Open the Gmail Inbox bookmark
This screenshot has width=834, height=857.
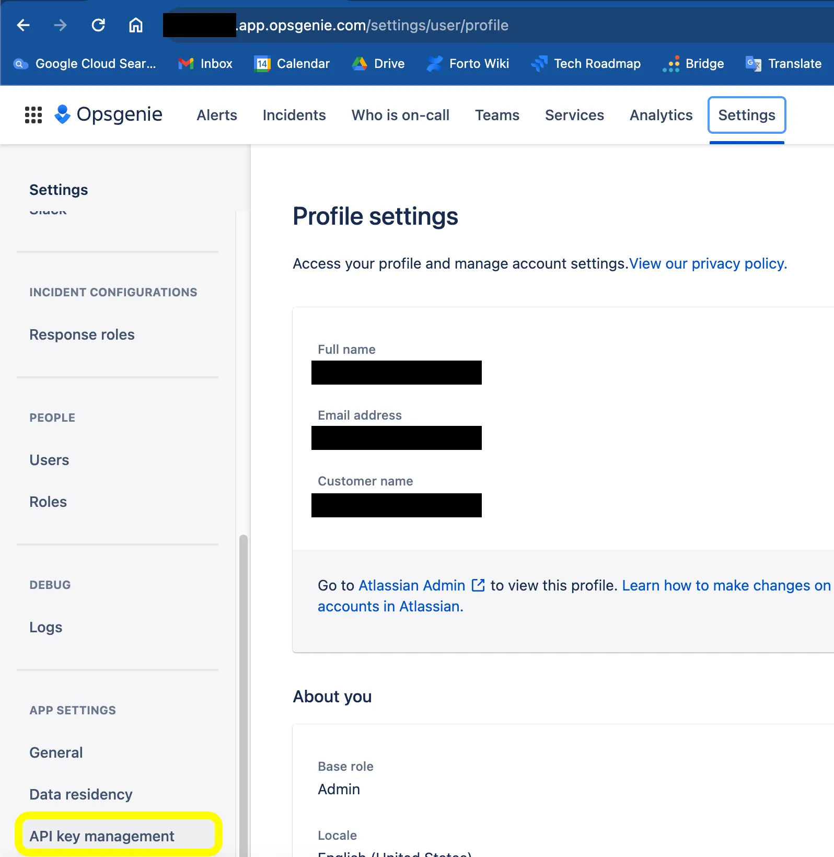[205, 64]
